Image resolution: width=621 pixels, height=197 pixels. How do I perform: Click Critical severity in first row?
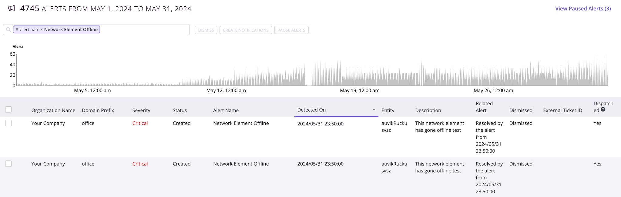point(140,123)
